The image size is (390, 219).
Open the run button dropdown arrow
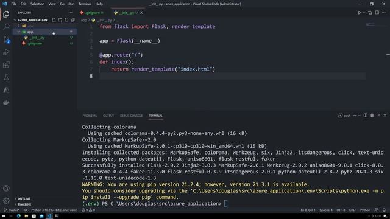point(364,12)
